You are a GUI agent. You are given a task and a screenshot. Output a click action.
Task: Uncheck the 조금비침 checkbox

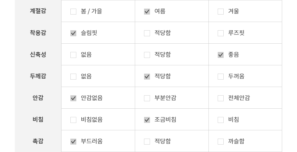coord(147,120)
